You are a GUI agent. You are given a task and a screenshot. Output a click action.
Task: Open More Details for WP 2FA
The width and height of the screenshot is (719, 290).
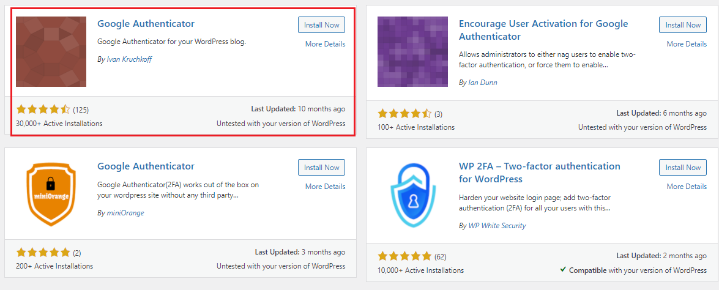pyautogui.click(x=687, y=187)
